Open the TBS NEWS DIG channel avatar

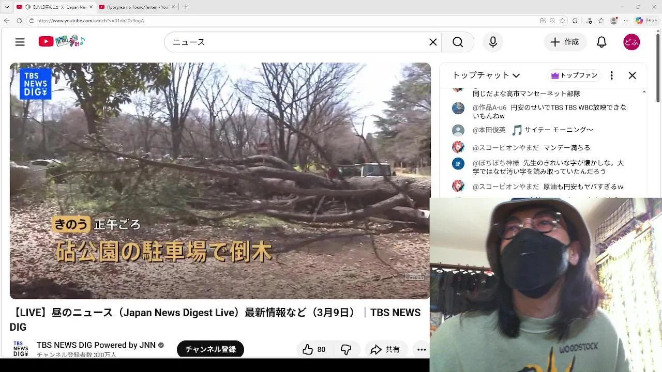coord(21,349)
